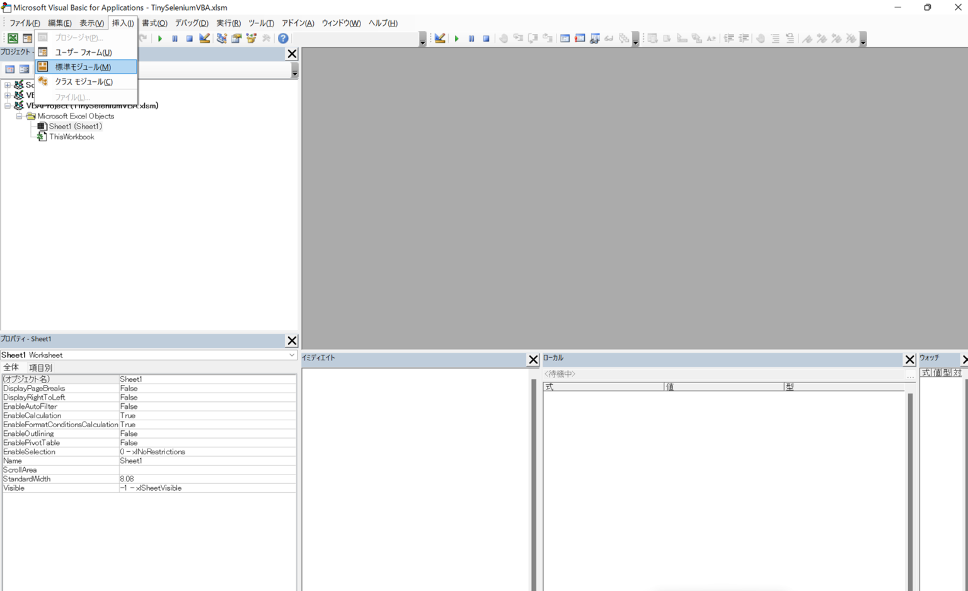Collapse the VBAProject (TinySeleniumVBA.xlsm) tree node
The width and height of the screenshot is (968, 591).
coord(8,106)
